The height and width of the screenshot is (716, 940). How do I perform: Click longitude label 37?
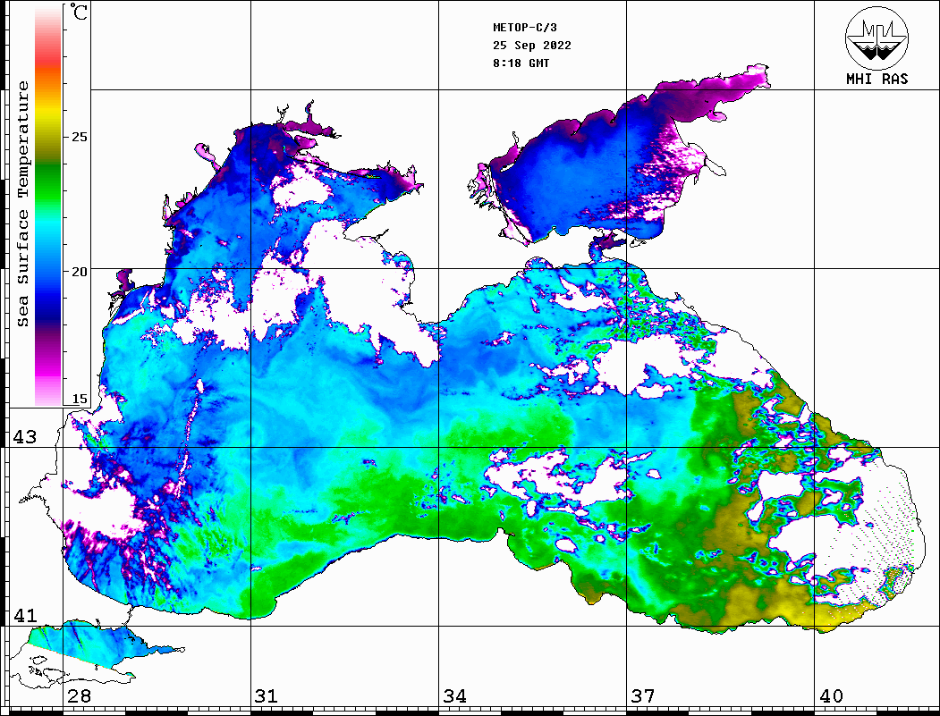pos(643,696)
